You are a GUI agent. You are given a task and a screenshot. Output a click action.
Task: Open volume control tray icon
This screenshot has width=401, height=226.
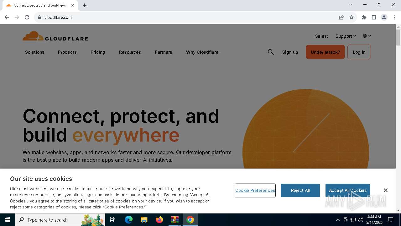[x=361, y=220]
